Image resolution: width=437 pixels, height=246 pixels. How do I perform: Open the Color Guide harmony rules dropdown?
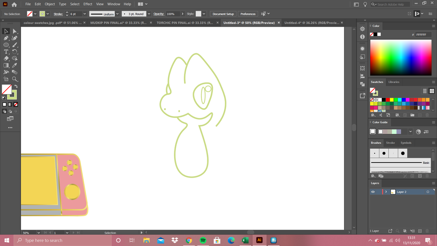[410, 132]
